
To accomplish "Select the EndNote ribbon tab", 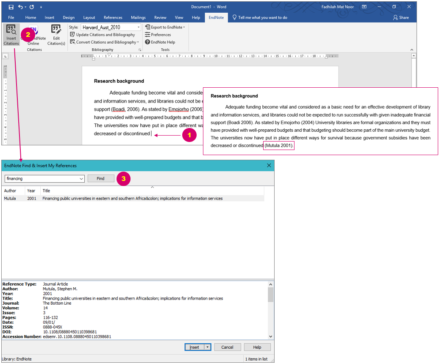I will 216,17.
